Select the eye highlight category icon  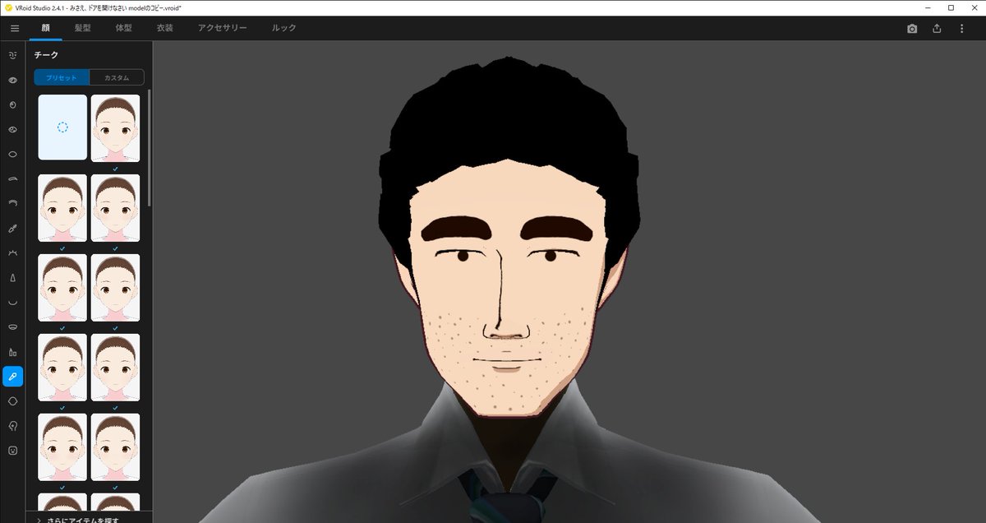coord(12,129)
